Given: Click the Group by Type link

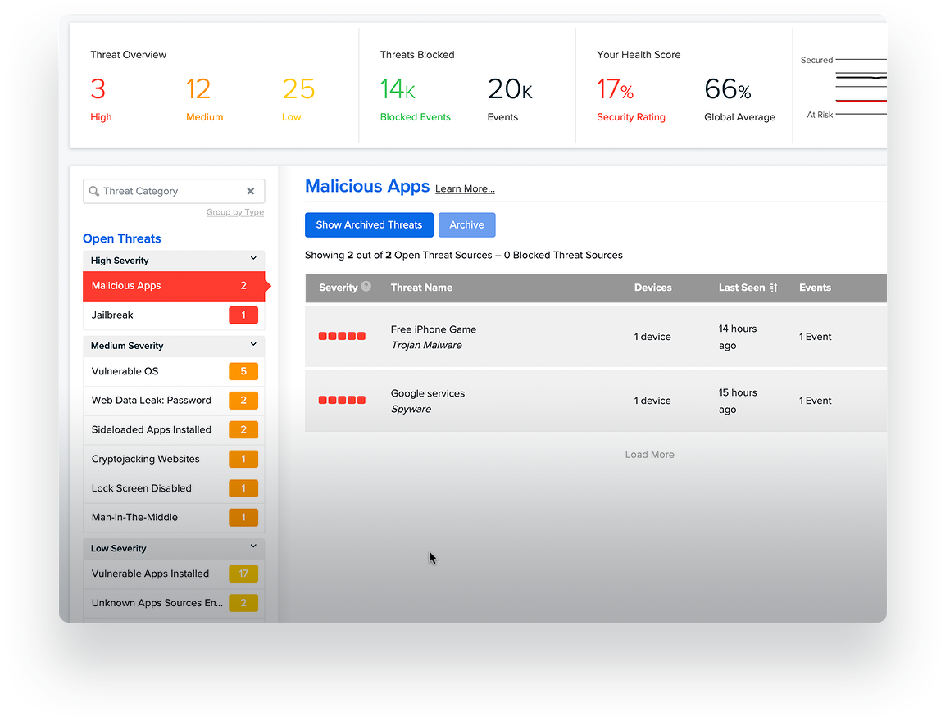Looking at the screenshot, I should click(x=235, y=212).
